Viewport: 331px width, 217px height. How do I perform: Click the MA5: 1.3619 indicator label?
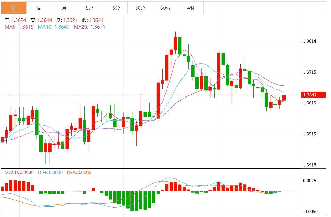click(19, 27)
